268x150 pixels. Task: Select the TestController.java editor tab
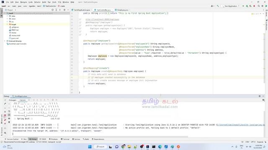click(x=103, y=10)
